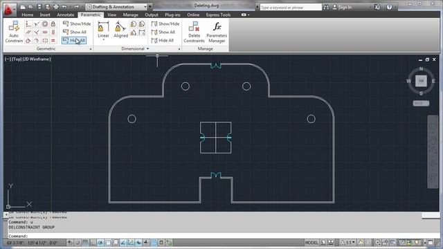This screenshot has height=249, width=443.
Task: Apply the Fix (lock) geometric constraint
Action: [53, 24]
